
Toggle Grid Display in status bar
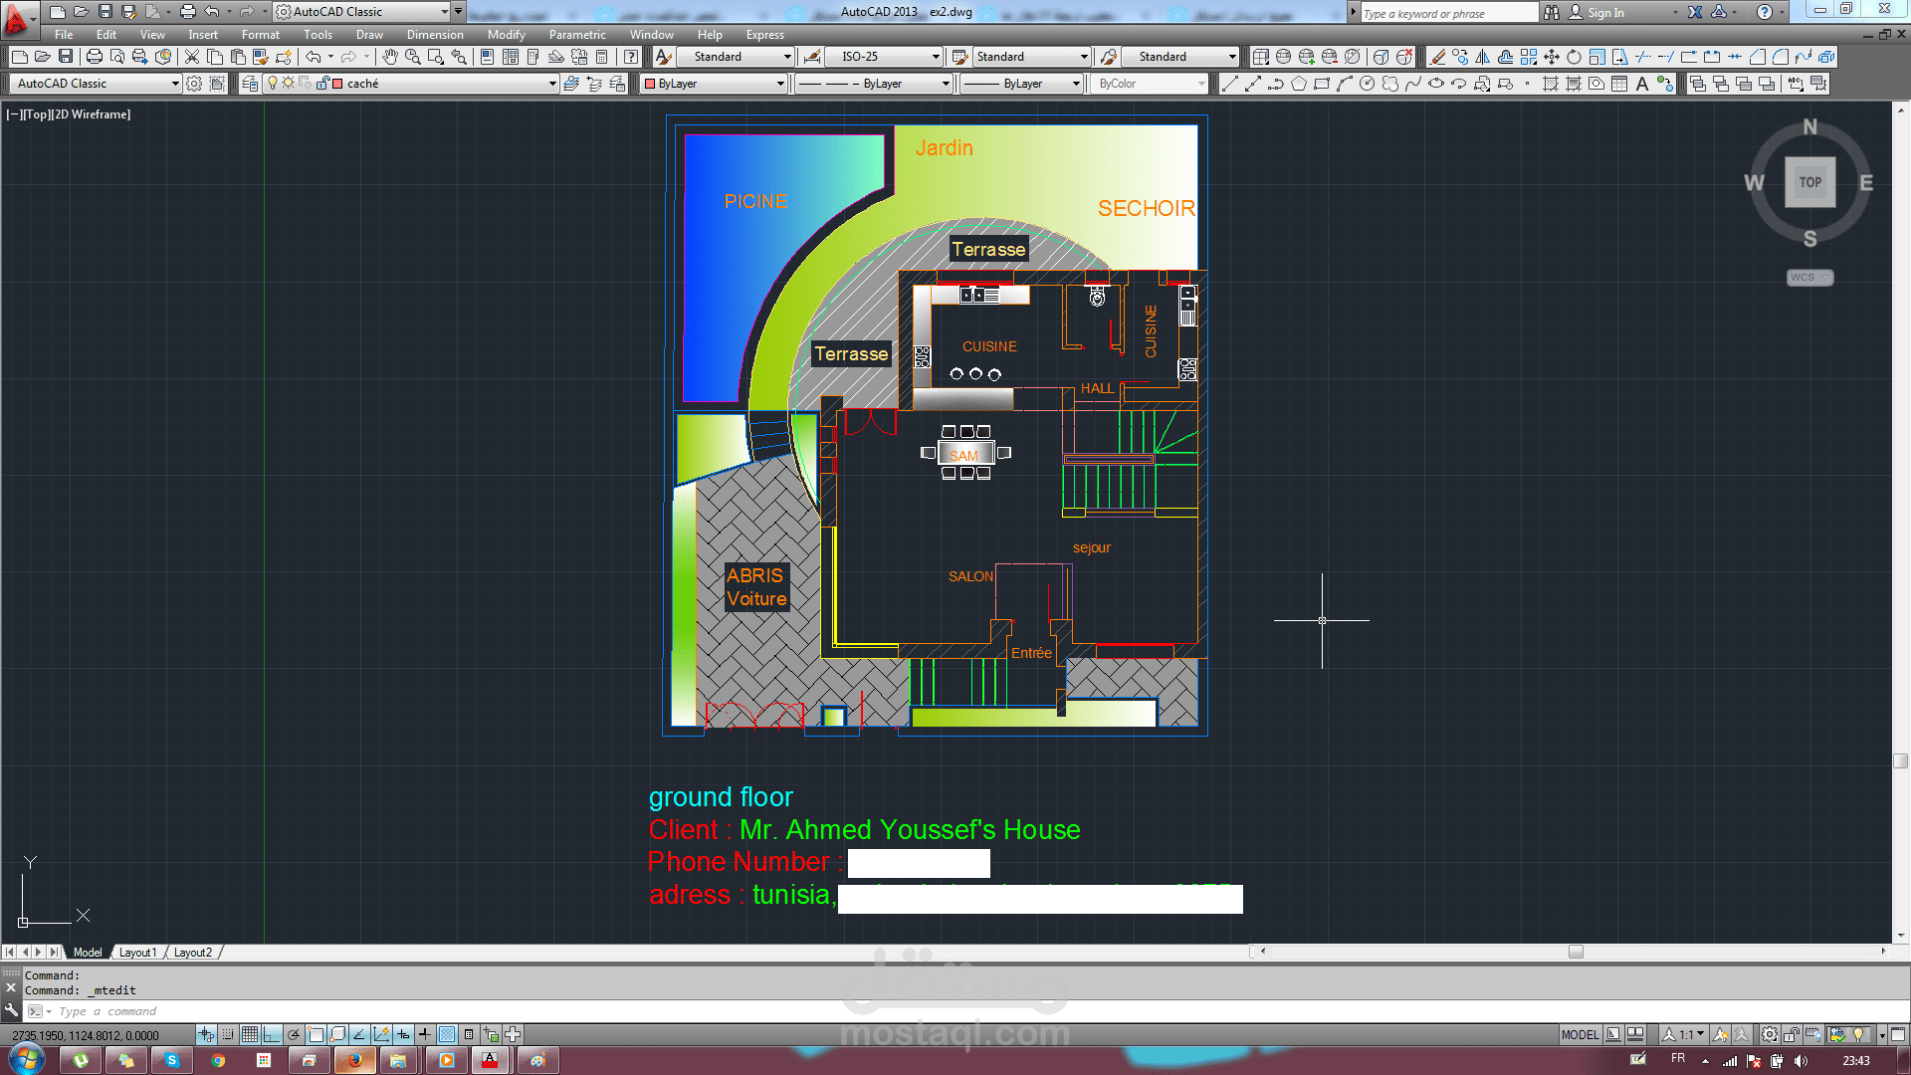point(250,1034)
